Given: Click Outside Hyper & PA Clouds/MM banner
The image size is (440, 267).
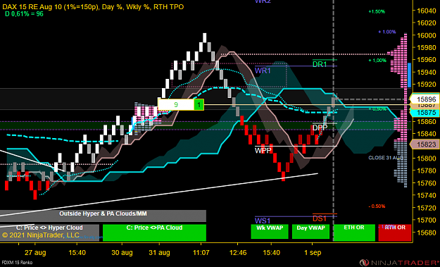Looking at the screenshot, I should pyautogui.click(x=103, y=216).
